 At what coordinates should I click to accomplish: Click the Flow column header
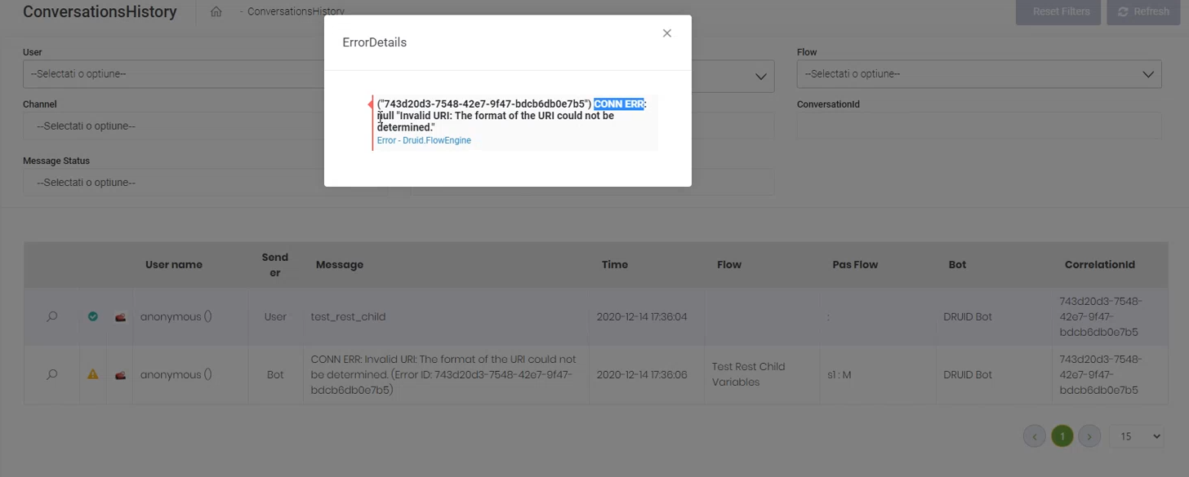point(729,265)
